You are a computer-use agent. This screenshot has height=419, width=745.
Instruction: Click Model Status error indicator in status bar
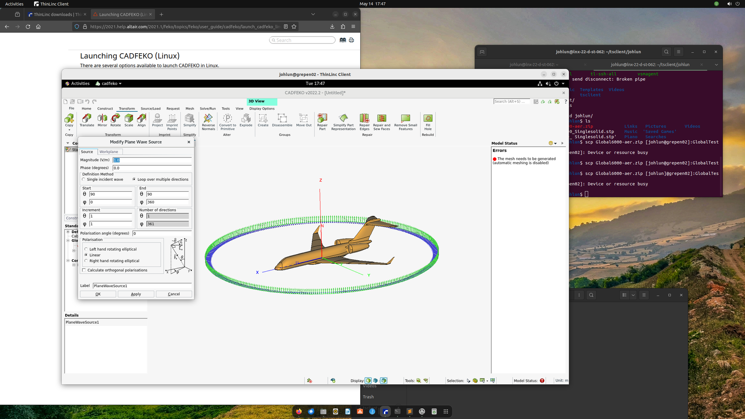click(x=542, y=381)
